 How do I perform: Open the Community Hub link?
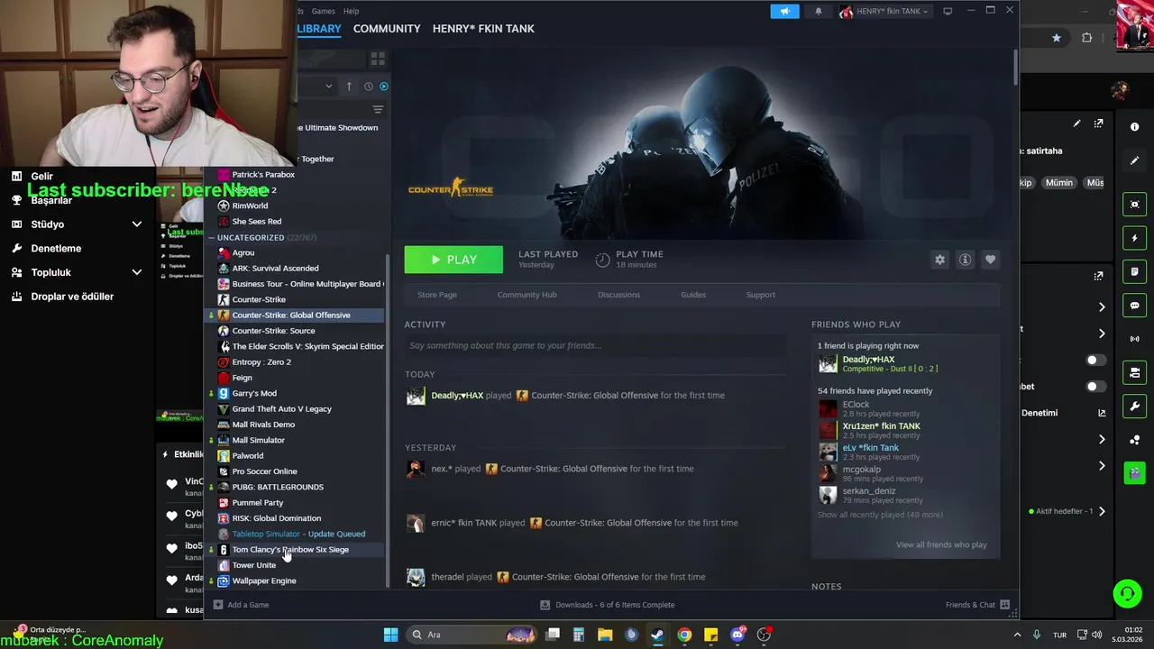click(x=527, y=295)
